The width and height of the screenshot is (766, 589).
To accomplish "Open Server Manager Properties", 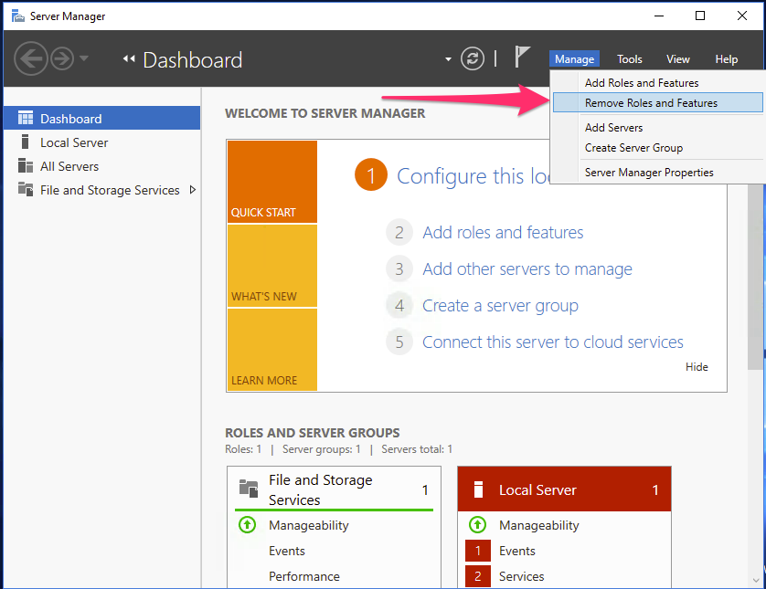I will (x=657, y=173).
